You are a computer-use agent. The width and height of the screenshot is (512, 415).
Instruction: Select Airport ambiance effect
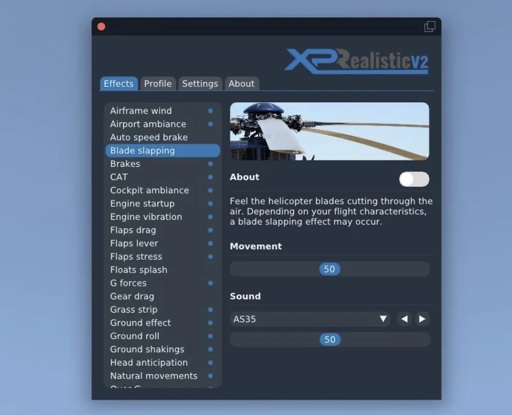click(163, 124)
